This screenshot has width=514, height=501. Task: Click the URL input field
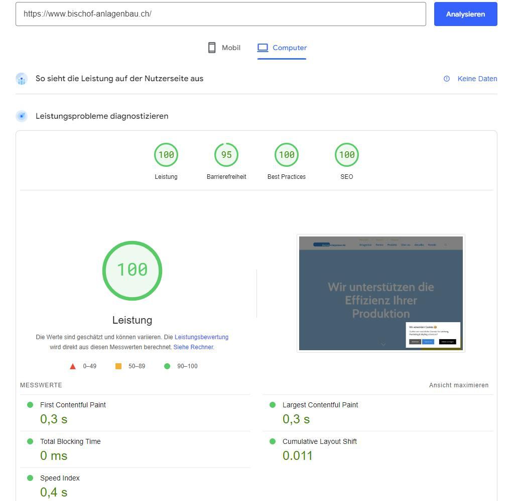click(220, 14)
